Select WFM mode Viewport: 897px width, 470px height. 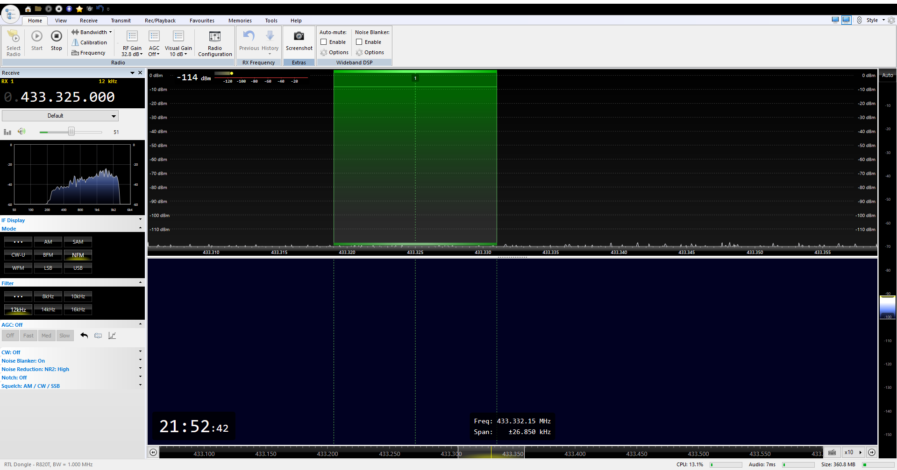[18, 268]
